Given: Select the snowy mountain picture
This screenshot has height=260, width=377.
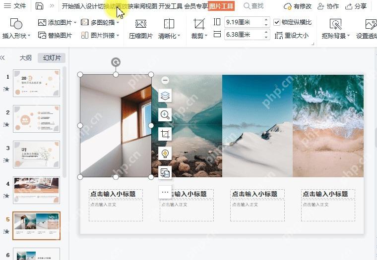Looking at the screenshot, I should pos(257,126).
